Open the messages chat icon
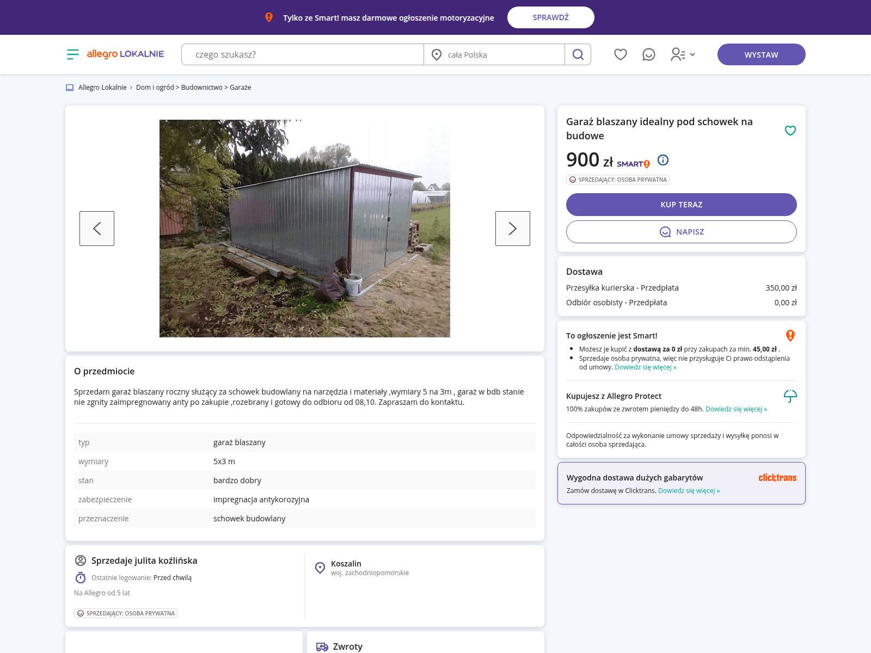 649,54
